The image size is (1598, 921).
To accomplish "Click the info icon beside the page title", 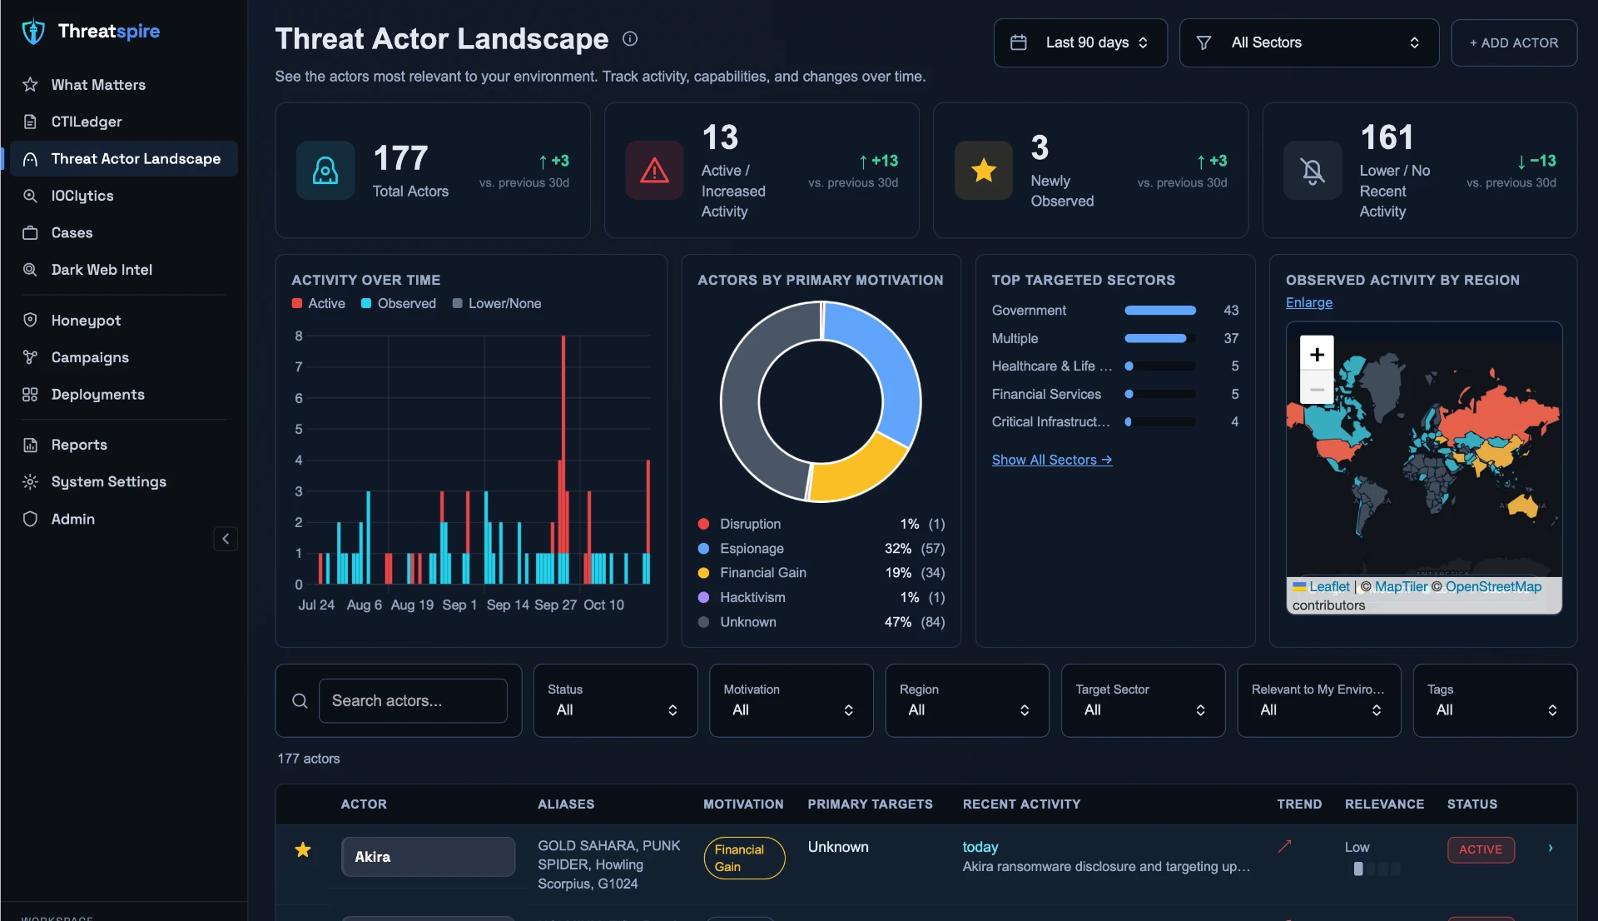I will point(630,38).
